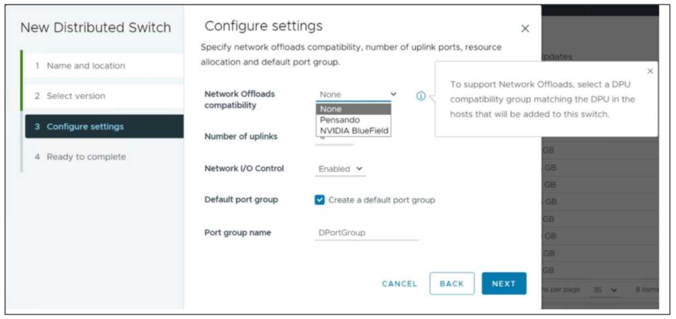This screenshot has width=676, height=319.
Task: Go to step 1 Name and location
Action: 86,66
